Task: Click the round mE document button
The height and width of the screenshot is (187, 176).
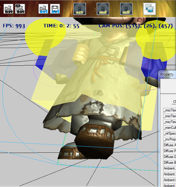Action: point(126,9)
